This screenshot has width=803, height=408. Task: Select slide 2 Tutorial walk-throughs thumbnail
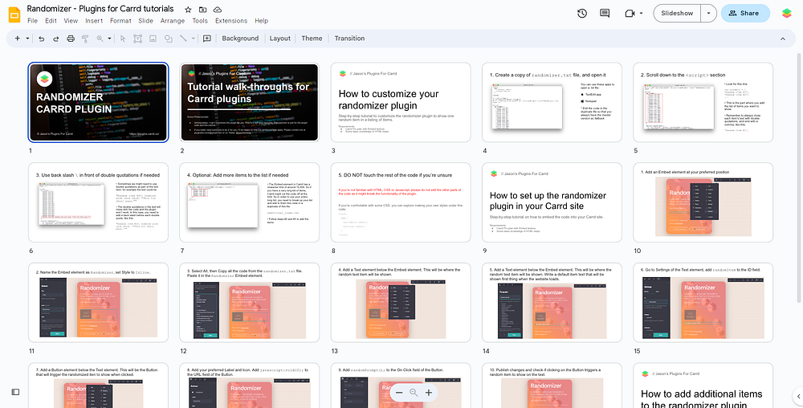pos(250,102)
